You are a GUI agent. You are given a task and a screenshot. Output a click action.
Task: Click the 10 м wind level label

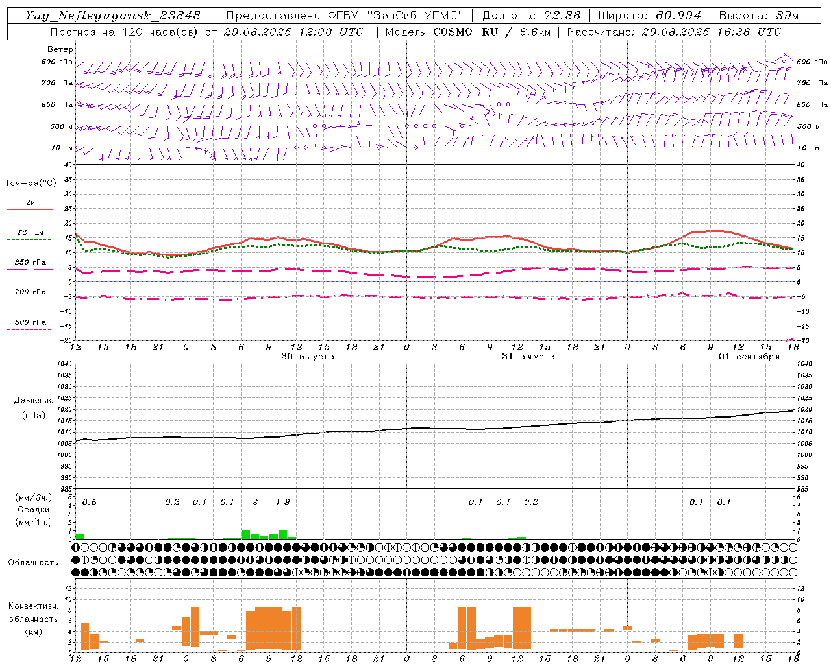[62, 148]
